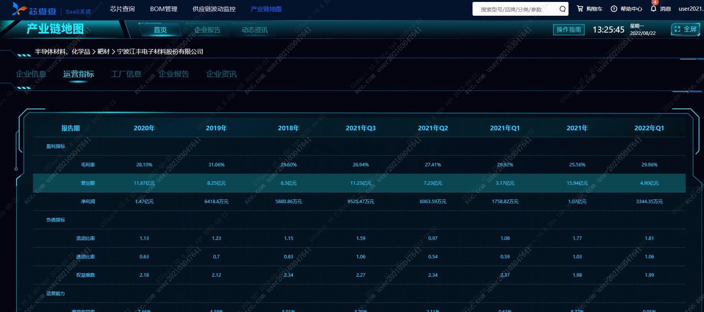The height and width of the screenshot is (312, 704).
Task: Click the 操作指南 button
Action: coord(568,30)
